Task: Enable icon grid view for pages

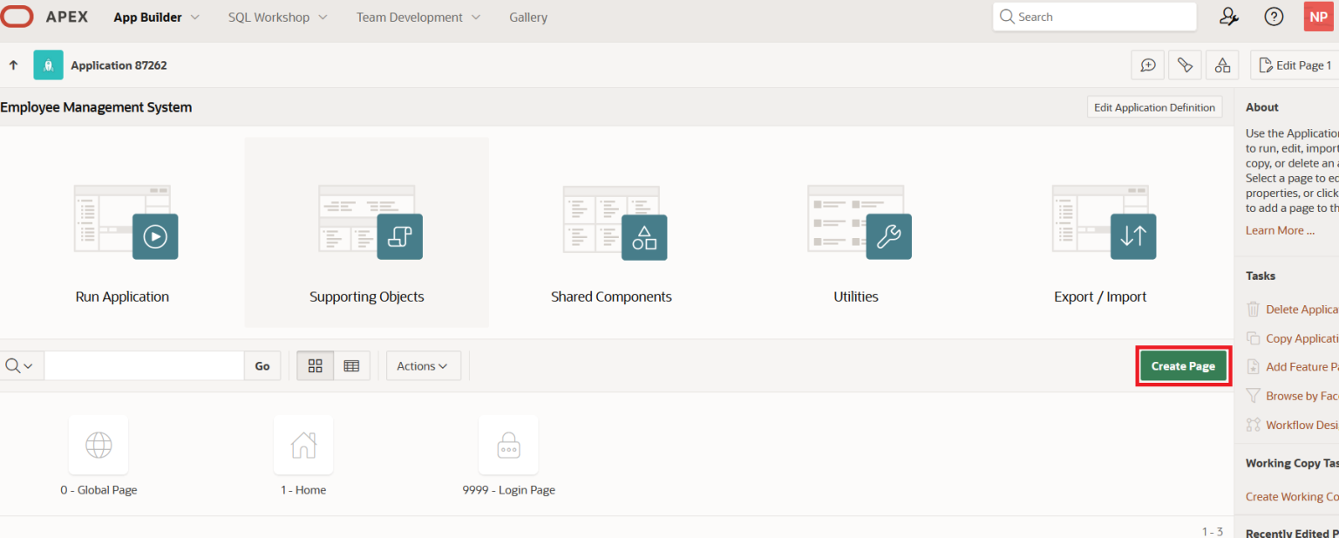Action: click(315, 365)
